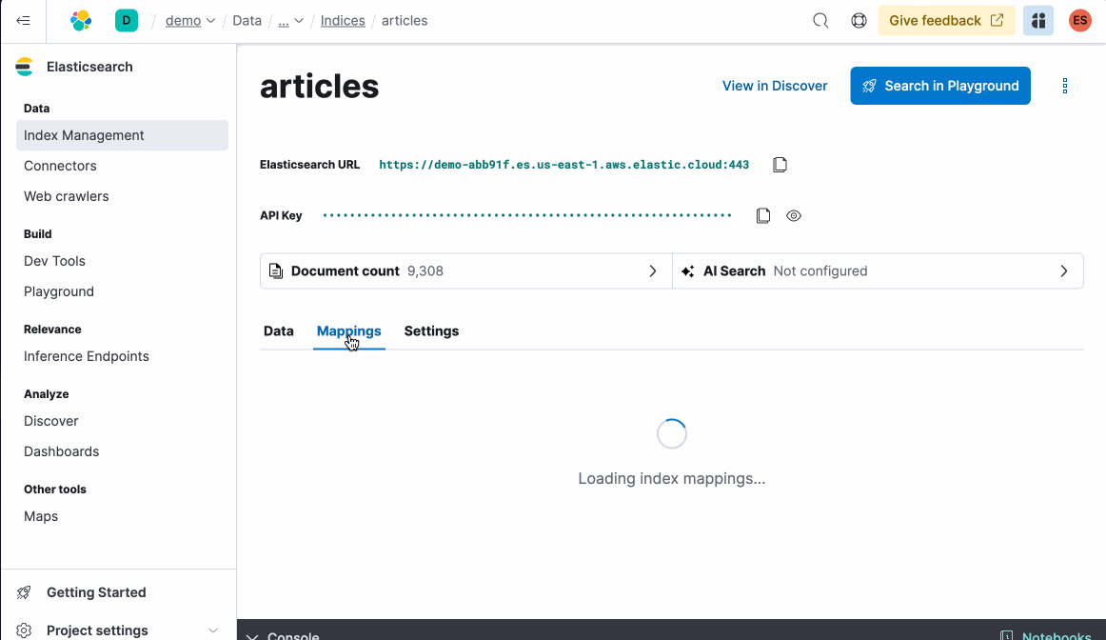Click the Give feedback button
This screenshot has height=640, width=1106.
(x=945, y=20)
